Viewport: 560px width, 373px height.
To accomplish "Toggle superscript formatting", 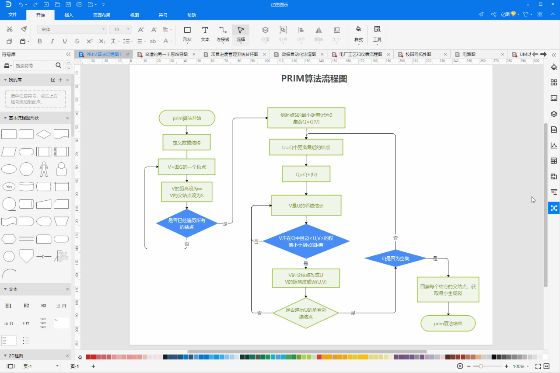I will 89,42.
